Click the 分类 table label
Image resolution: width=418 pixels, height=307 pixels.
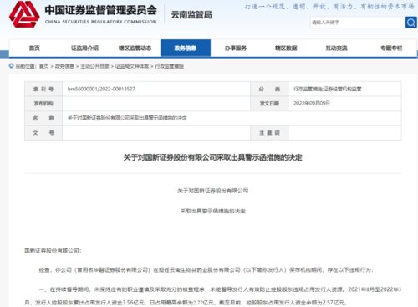269,89
